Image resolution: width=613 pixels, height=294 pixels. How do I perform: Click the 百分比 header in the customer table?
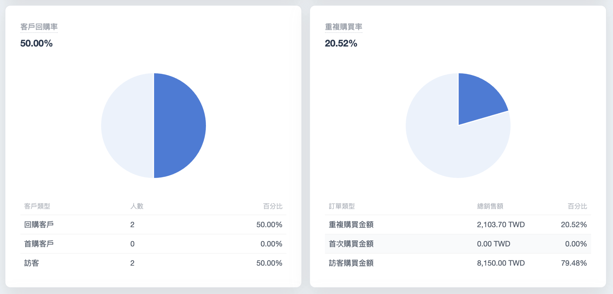(x=273, y=206)
